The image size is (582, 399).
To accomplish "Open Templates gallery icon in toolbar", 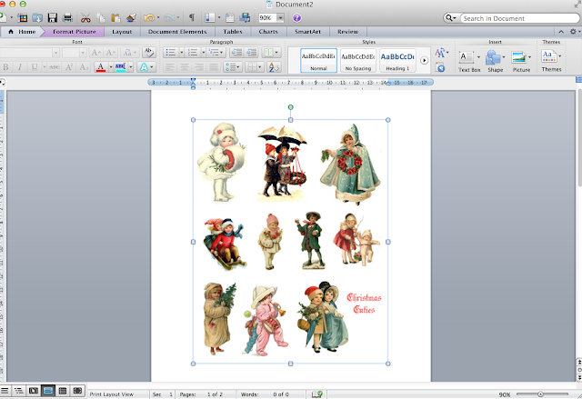I will point(23,18).
